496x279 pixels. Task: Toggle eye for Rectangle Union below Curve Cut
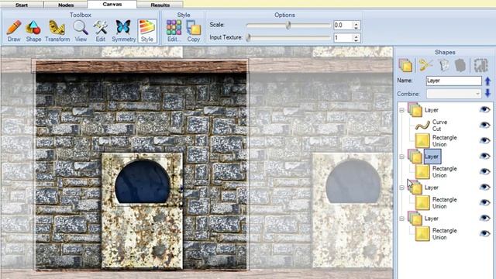[x=484, y=140]
